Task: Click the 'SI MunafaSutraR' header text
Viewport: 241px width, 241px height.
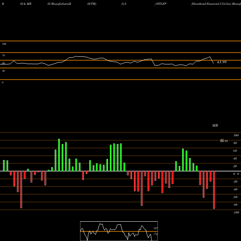Action: tap(59, 4)
